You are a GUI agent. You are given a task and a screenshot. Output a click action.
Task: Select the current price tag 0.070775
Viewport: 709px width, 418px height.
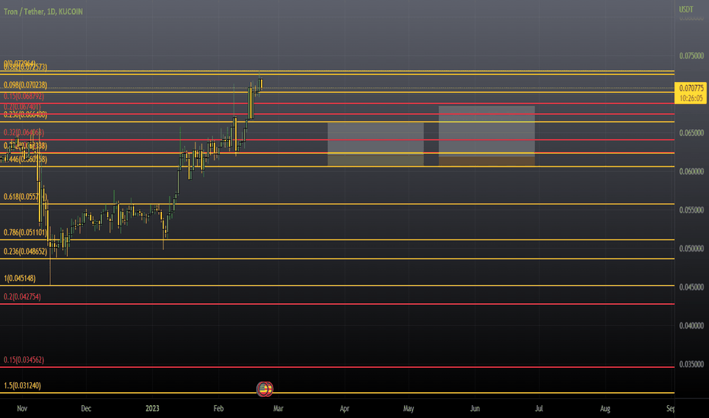(x=691, y=88)
